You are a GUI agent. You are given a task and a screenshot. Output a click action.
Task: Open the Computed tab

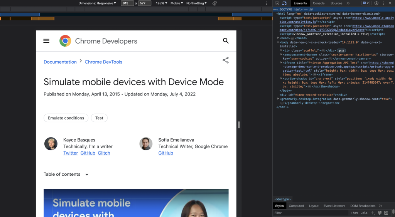tap(296, 206)
